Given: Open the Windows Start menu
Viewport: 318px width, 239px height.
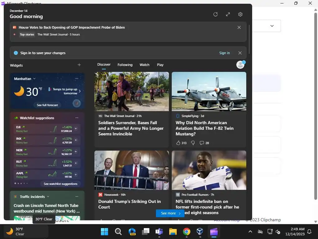Looking at the screenshot, I should click(x=105, y=232).
